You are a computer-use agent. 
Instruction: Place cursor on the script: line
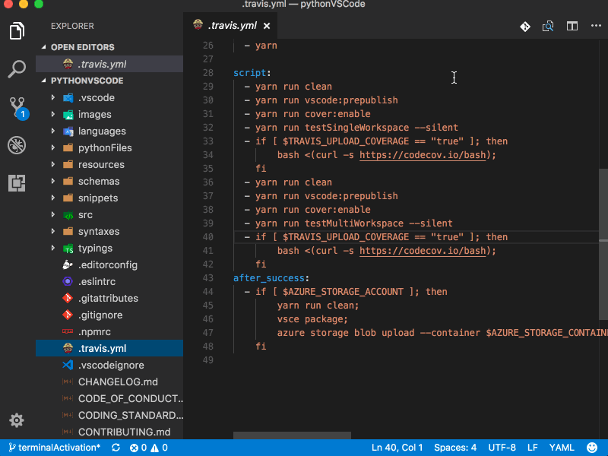tap(252, 73)
